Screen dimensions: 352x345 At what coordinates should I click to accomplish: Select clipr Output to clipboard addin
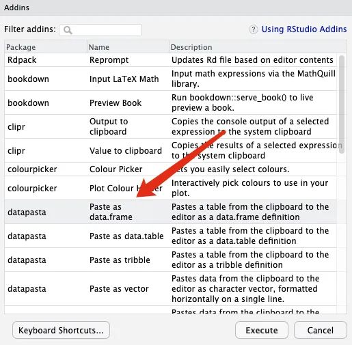[x=170, y=126]
